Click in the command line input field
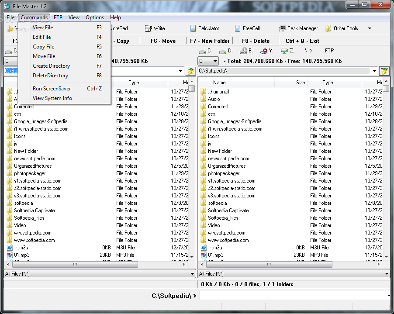This screenshot has width=394, height=314. click(293, 296)
